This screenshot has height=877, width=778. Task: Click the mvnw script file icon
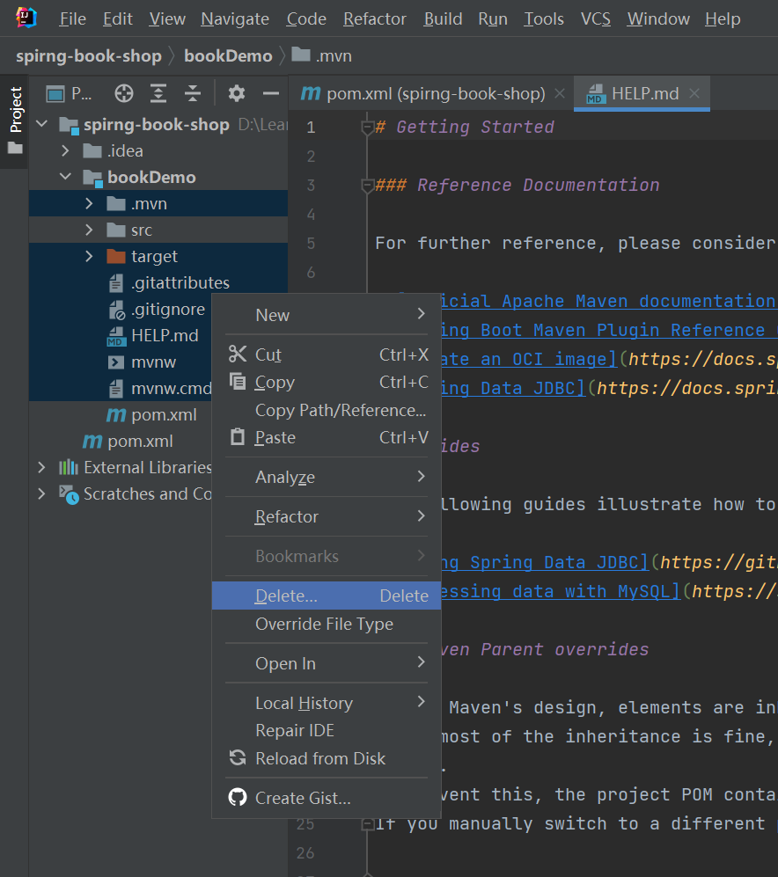click(x=116, y=362)
